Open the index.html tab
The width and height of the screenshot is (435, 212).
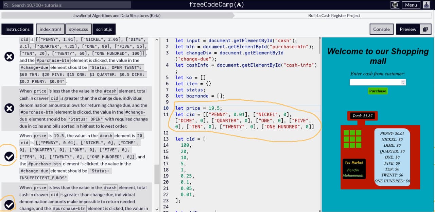50,29
